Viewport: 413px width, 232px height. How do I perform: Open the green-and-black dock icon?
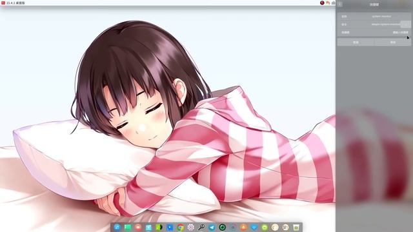[x=159, y=227]
